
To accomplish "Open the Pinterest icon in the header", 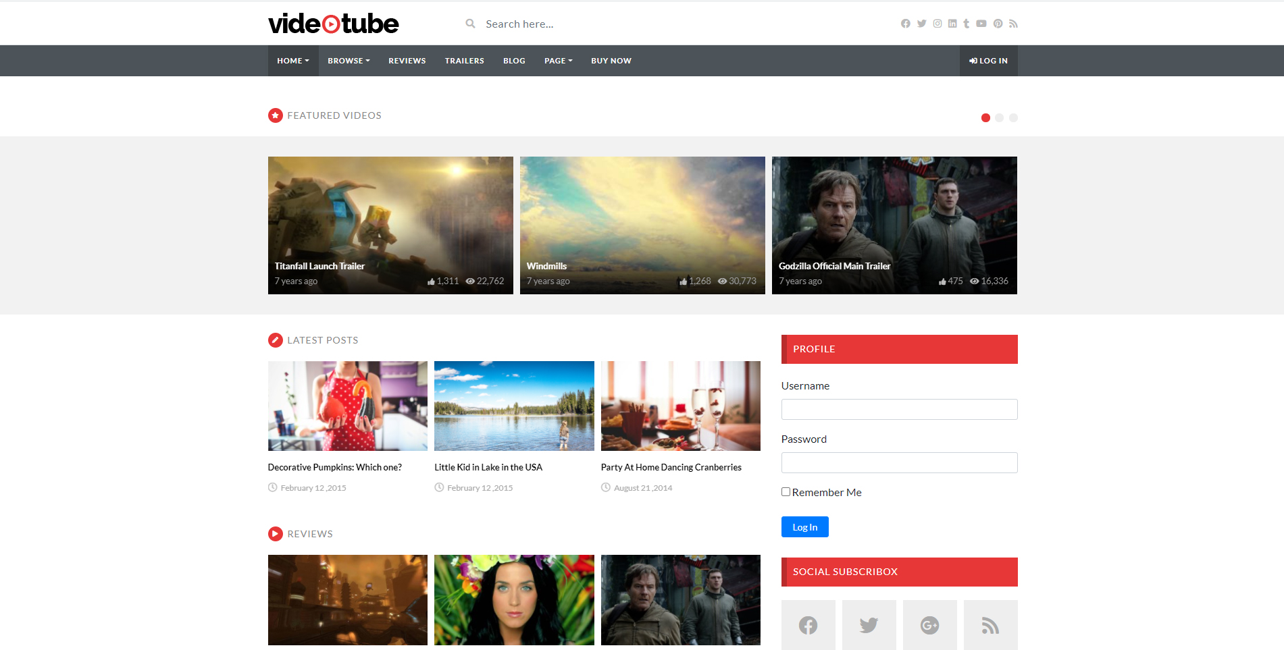I will pos(998,24).
